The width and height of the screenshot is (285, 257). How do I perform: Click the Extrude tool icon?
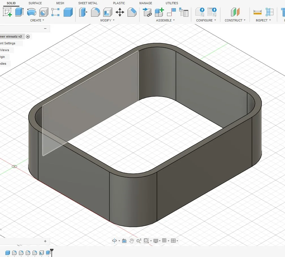[19, 12]
